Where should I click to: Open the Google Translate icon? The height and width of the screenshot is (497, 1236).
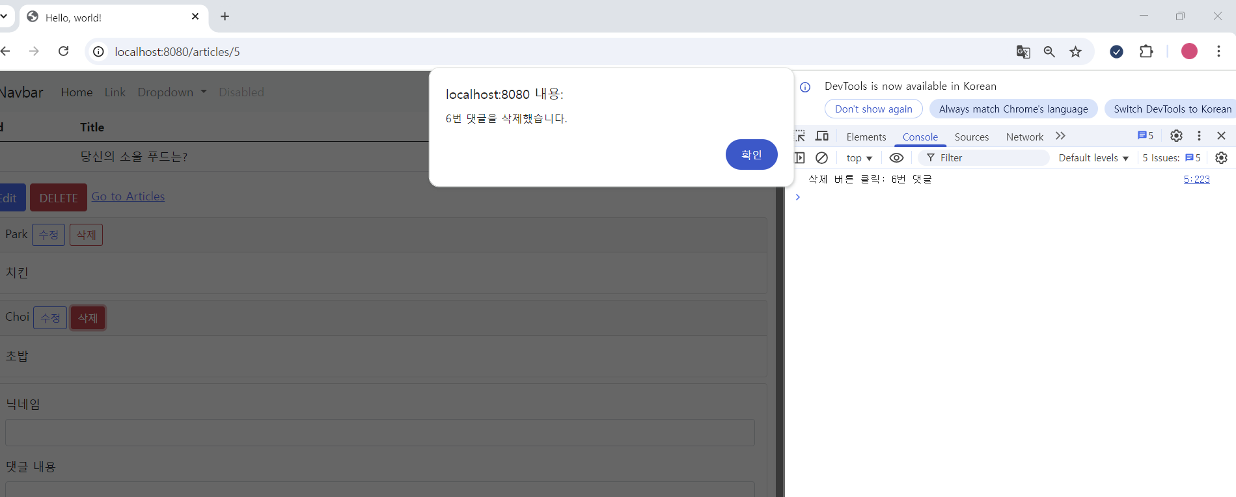coord(1023,51)
